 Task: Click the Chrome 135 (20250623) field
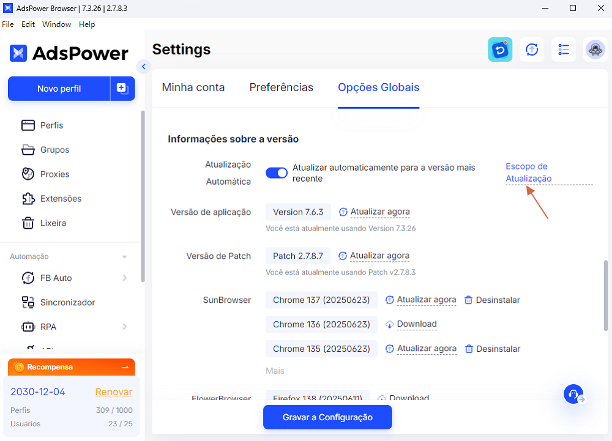pyautogui.click(x=321, y=349)
